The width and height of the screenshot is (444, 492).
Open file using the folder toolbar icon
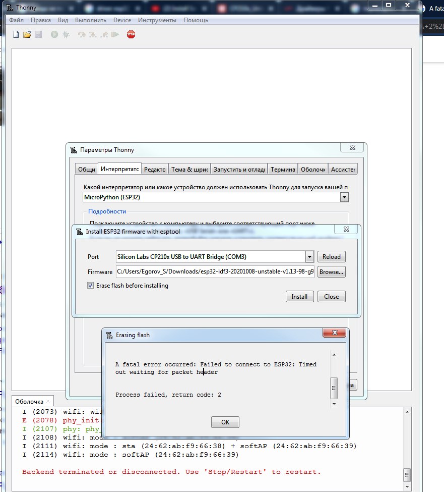27,34
